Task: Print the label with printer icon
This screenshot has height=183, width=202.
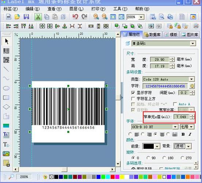Action: [170, 17]
